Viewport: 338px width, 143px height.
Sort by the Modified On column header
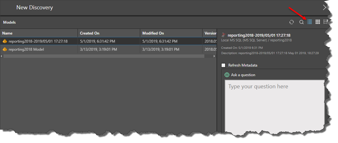pyautogui.click(x=153, y=33)
